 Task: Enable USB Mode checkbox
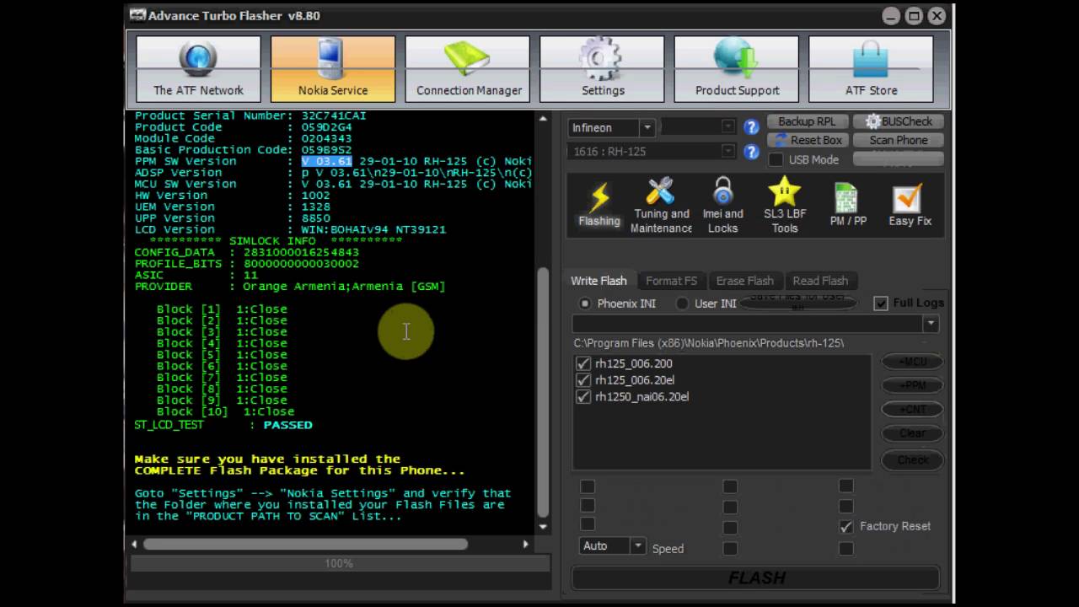tap(776, 159)
